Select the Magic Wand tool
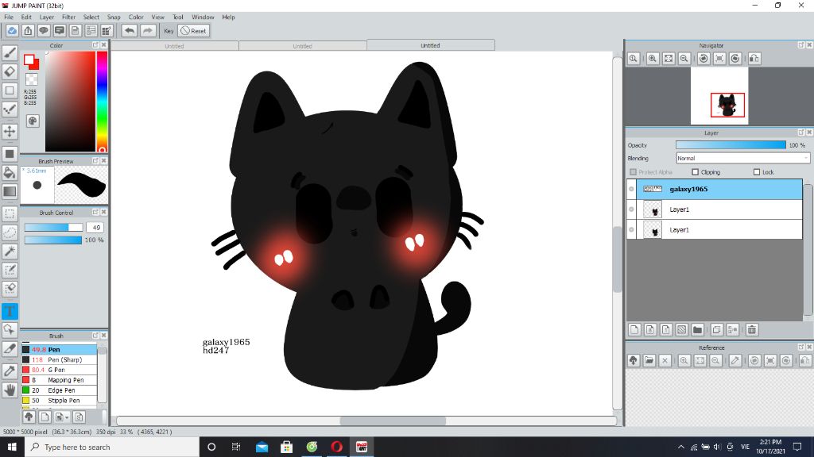 10,252
